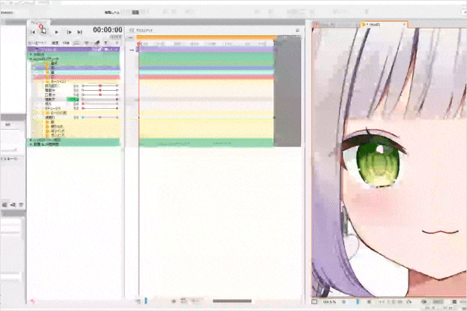Screen dimensions: 467x311
Task: Open the timeline panel hamburger menu
Action: (297, 30)
